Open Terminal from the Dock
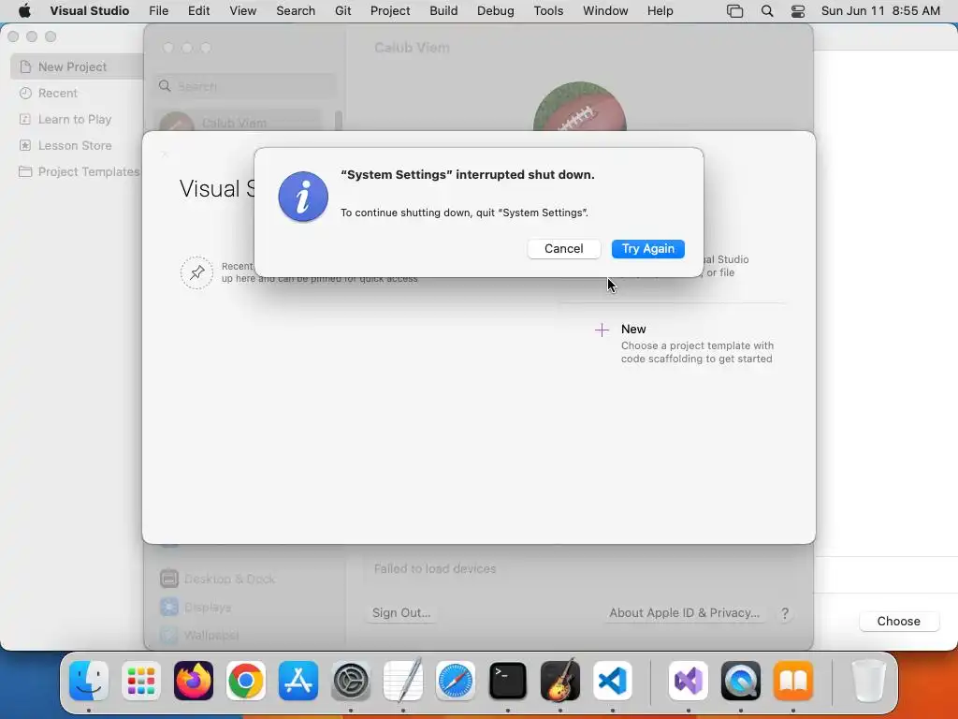Viewport: 958px width, 719px height. coord(508,681)
